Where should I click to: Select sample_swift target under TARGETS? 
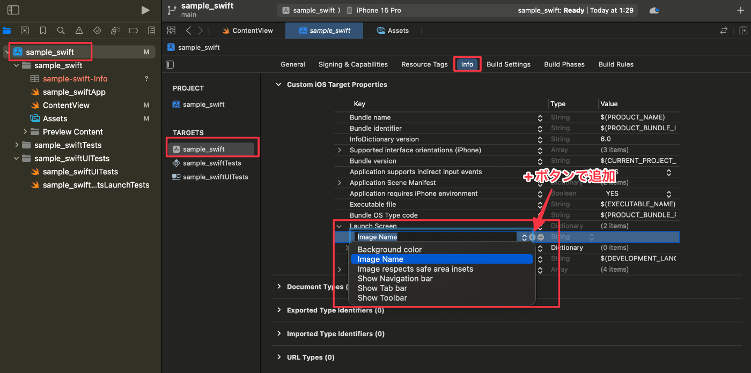pos(211,149)
